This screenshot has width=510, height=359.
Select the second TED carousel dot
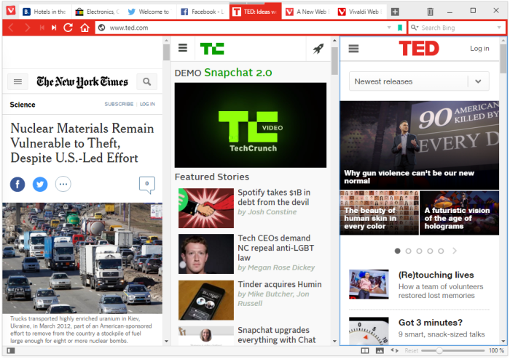(409, 251)
